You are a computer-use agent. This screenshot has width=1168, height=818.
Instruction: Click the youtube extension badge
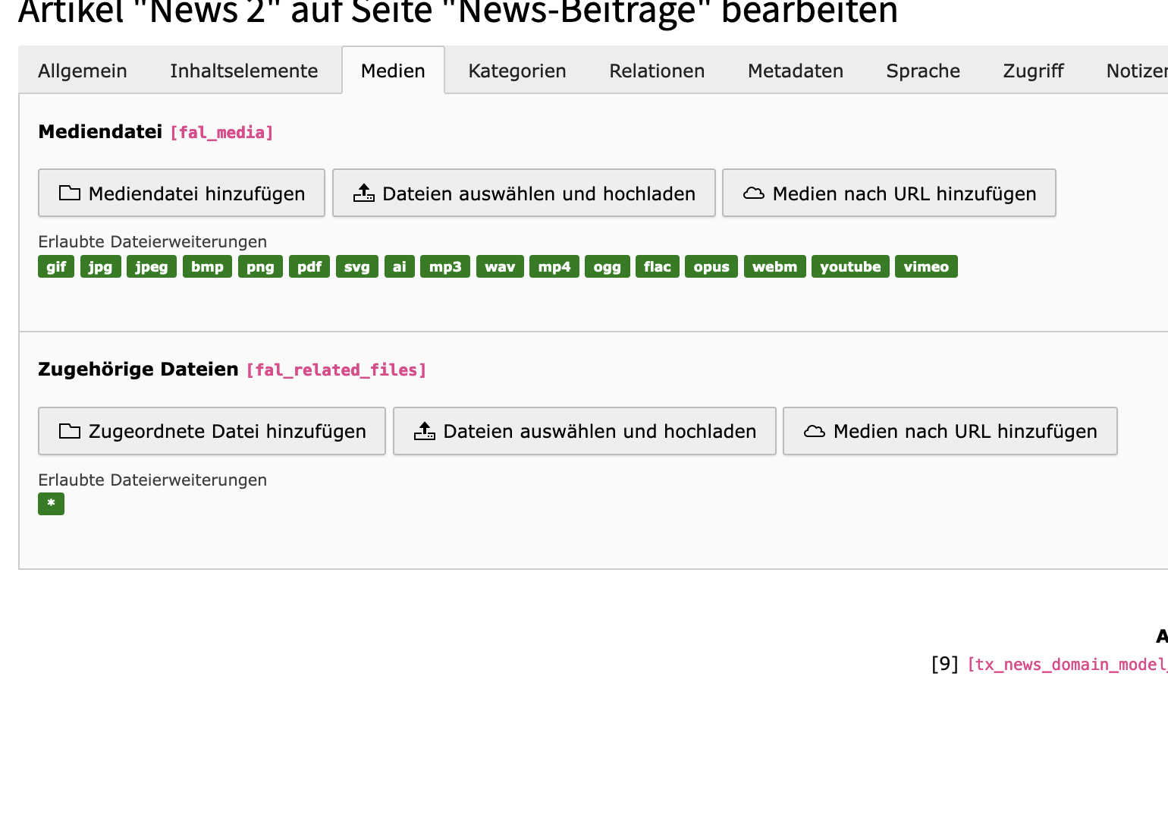point(850,266)
